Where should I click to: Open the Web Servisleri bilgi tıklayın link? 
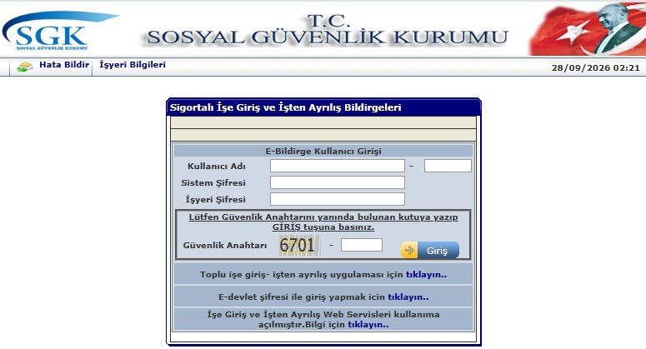pyautogui.click(x=368, y=324)
